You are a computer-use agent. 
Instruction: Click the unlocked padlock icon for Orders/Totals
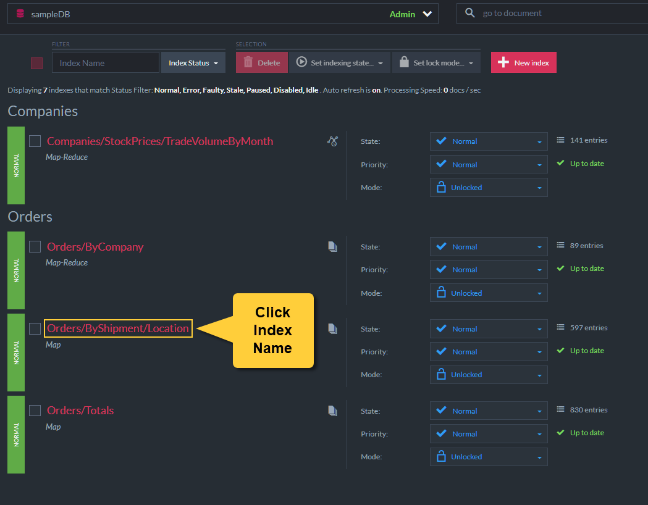click(441, 456)
